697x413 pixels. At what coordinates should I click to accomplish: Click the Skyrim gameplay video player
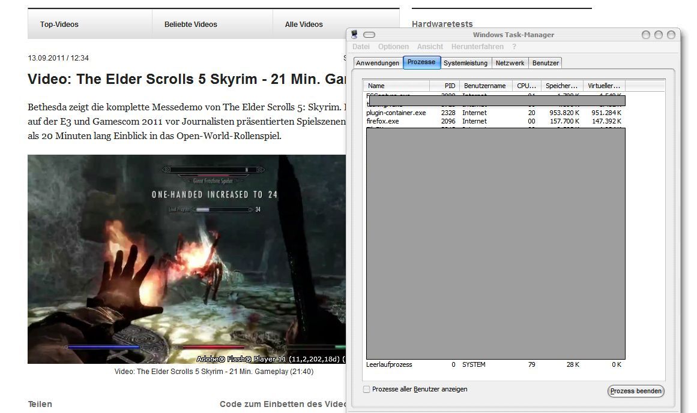187,259
